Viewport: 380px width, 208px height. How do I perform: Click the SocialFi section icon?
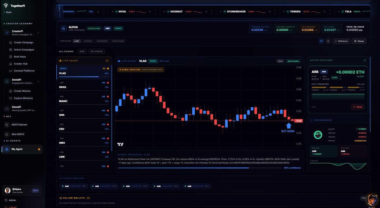7,82
